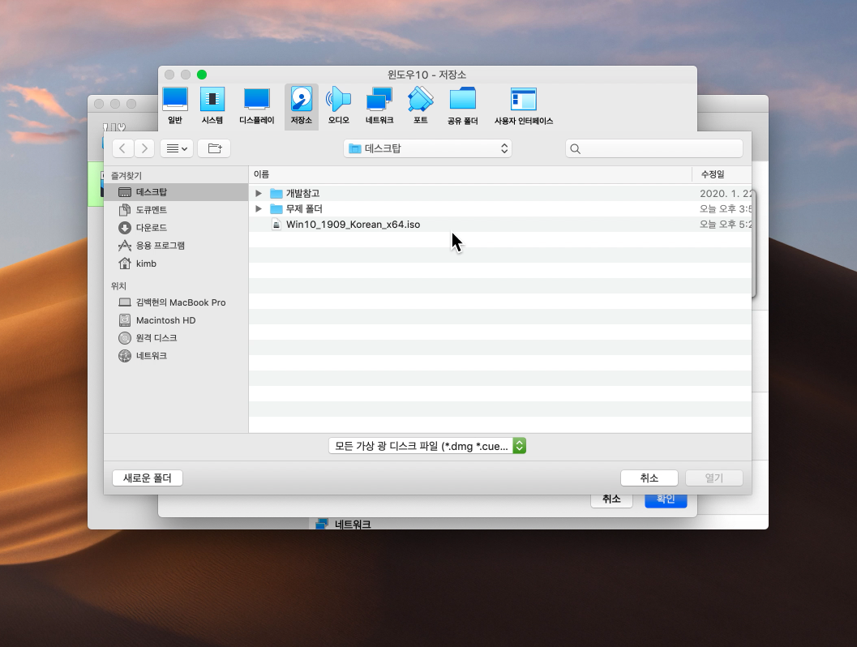Select 다운로드 in the sidebar
857x647 pixels.
click(x=176, y=228)
